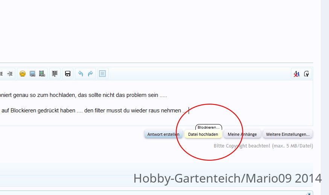Click the Blockieren... adblock tab
Screen dimensions: 329x195
(x=209, y=127)
